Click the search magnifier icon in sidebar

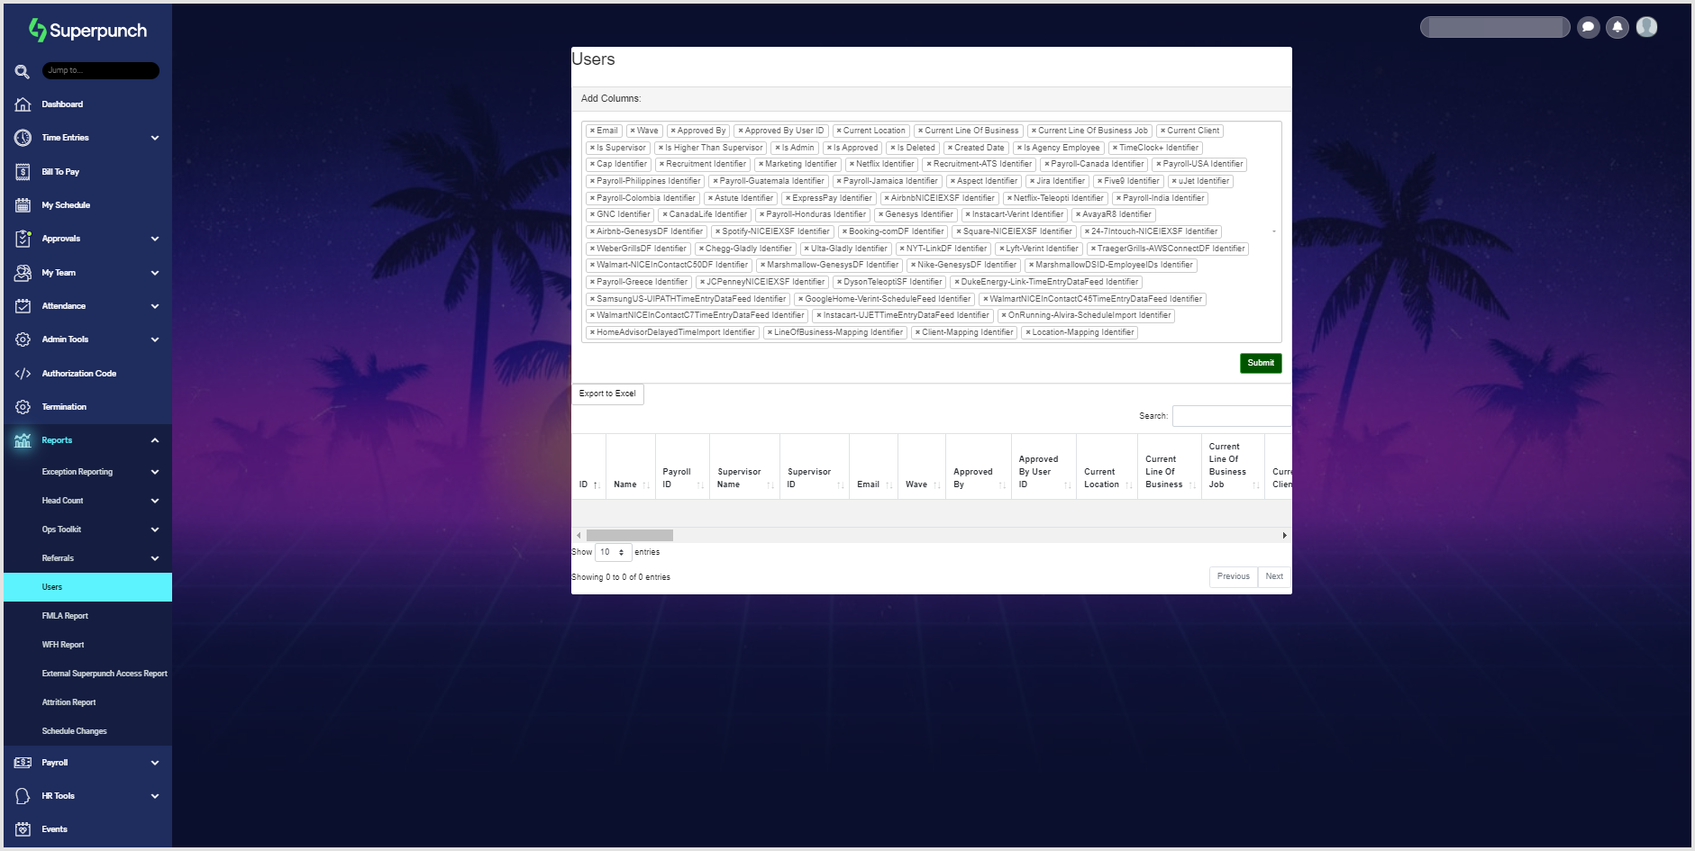click(23, 71)
